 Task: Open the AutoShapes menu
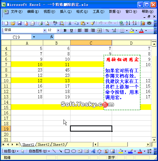[x=39, y=151]
